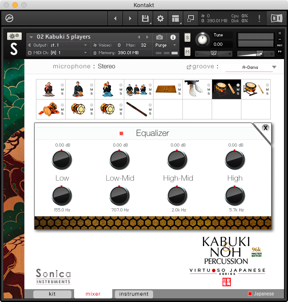This screenshot has width=288, height=302.
Task: Toggle the minimized view windows icon
Action: pyautogui.click(x=190, y=18)
